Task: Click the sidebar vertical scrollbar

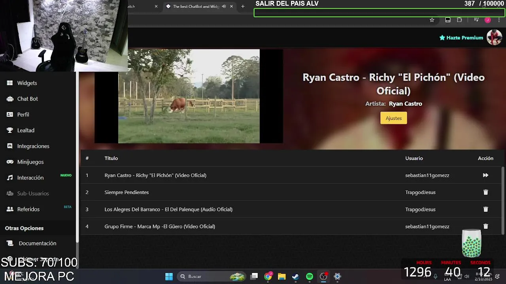Action: click(77, 158)
